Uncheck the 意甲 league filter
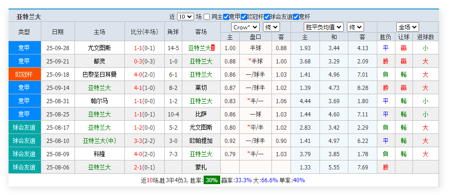 pos(226,17)
